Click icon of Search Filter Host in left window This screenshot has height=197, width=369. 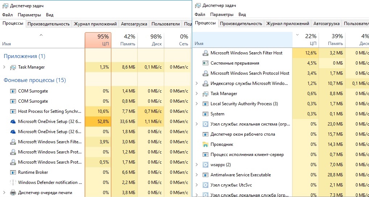13,142
